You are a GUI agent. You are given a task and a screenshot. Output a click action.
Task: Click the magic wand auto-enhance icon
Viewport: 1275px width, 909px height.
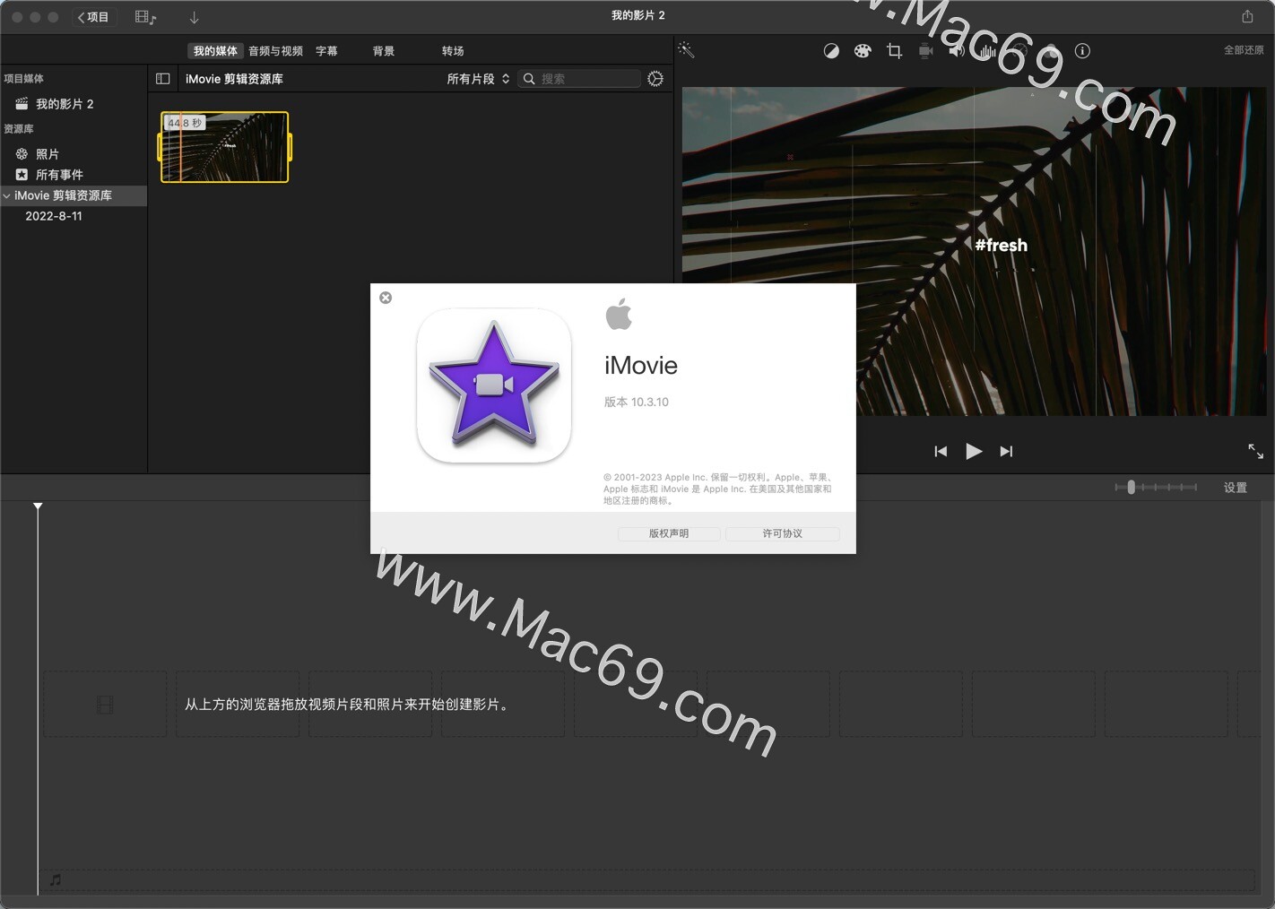coord(686,50)
